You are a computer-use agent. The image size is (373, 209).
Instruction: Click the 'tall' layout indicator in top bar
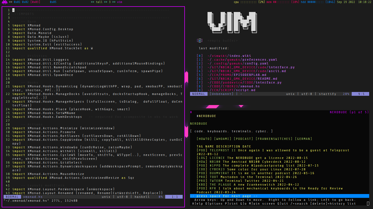pos(99,2)
